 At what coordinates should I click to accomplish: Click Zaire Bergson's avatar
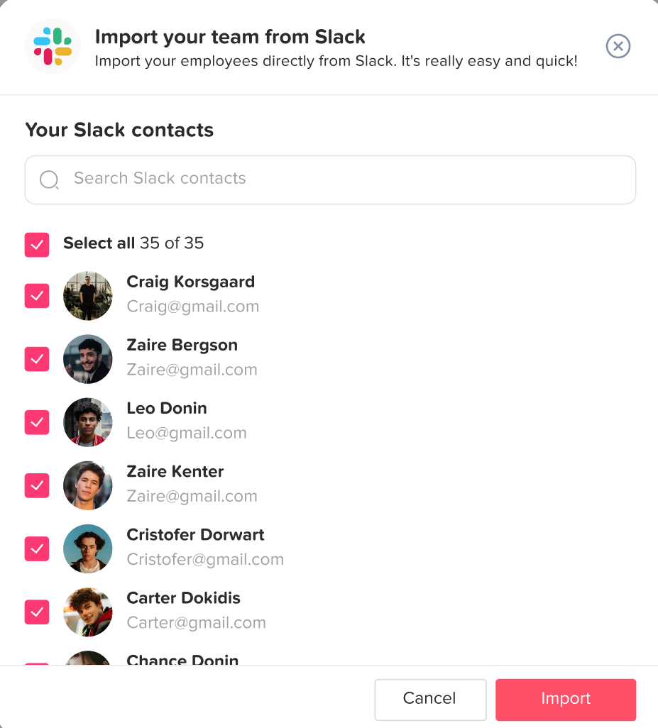(88, 359)
